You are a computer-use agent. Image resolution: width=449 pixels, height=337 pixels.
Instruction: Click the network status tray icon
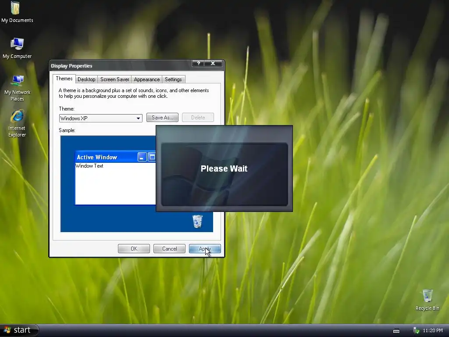click(416, 330)
